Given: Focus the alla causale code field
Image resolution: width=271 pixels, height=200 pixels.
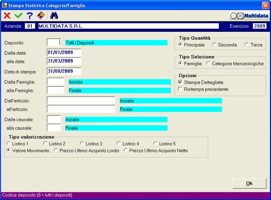Looking at the screenshot, I should (54, 128).
